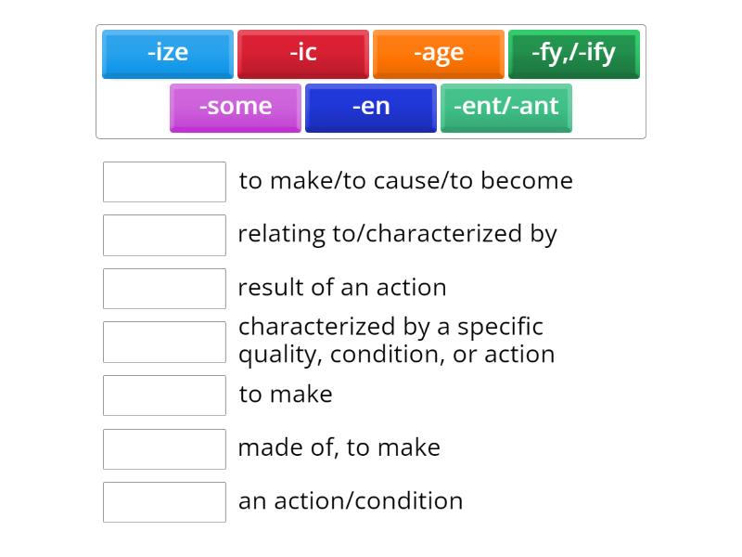
Task: Select the box beside 'made of, to make'
Action: click(164, 449)
